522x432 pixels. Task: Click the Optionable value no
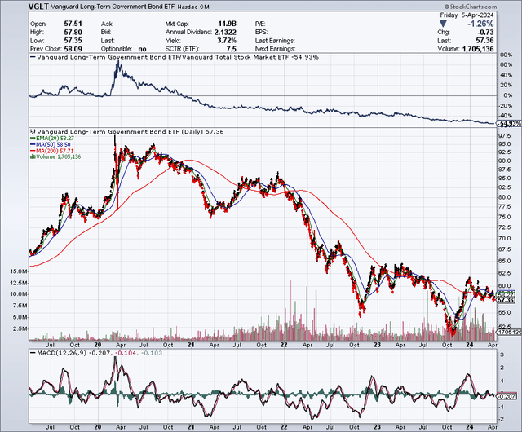click(142, 49)
